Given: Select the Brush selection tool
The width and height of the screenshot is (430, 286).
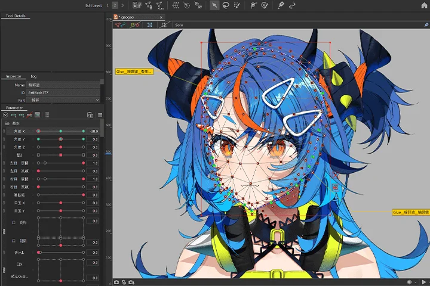Looking at the screenshot, I should 237,5.
